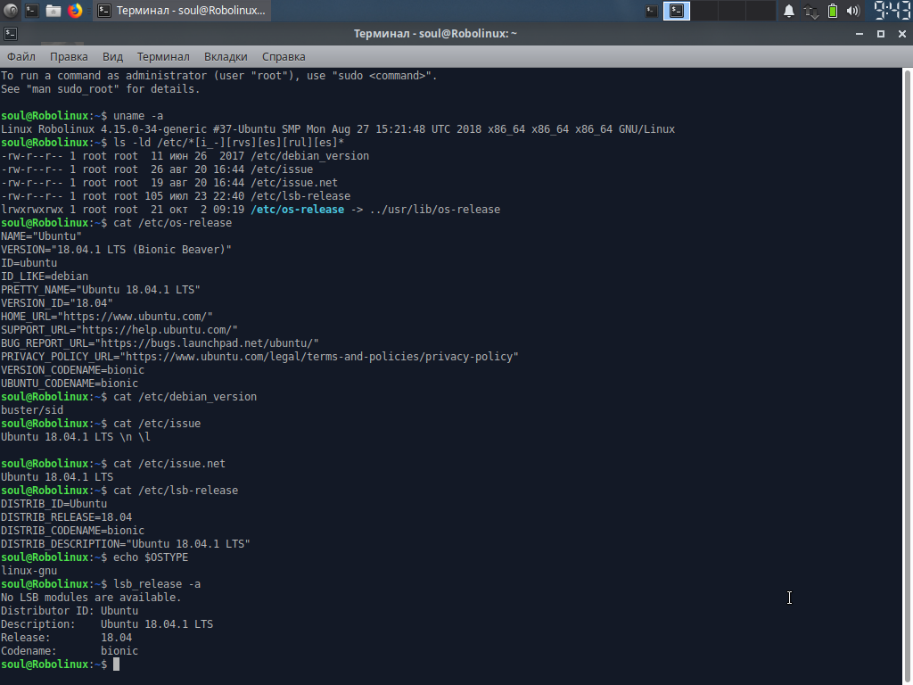Click the SUPPORT_URL help.ubuntu.com line
Screen dimensions: 913x685
point(119,330)
